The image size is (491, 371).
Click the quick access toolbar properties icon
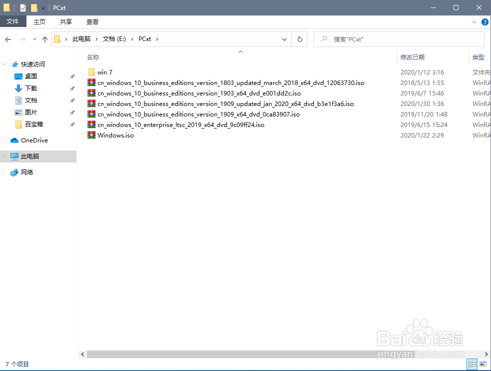pos(22,8)
